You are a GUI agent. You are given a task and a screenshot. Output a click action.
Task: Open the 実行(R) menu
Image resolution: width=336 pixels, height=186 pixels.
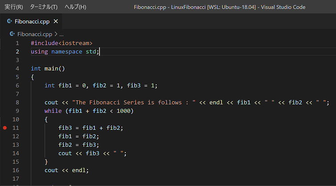14,7
